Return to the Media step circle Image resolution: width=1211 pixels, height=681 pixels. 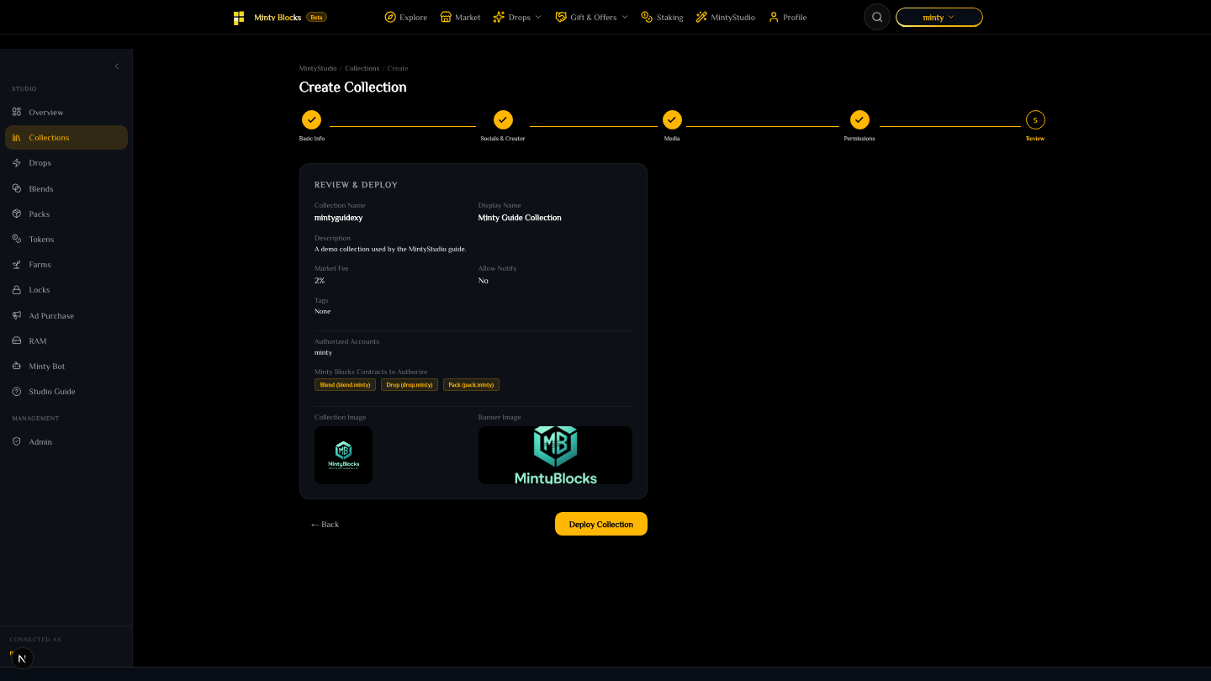pos(672,119)
